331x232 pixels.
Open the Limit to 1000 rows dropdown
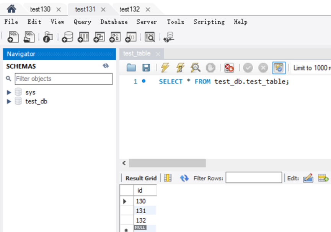click(x=311, y=68)
